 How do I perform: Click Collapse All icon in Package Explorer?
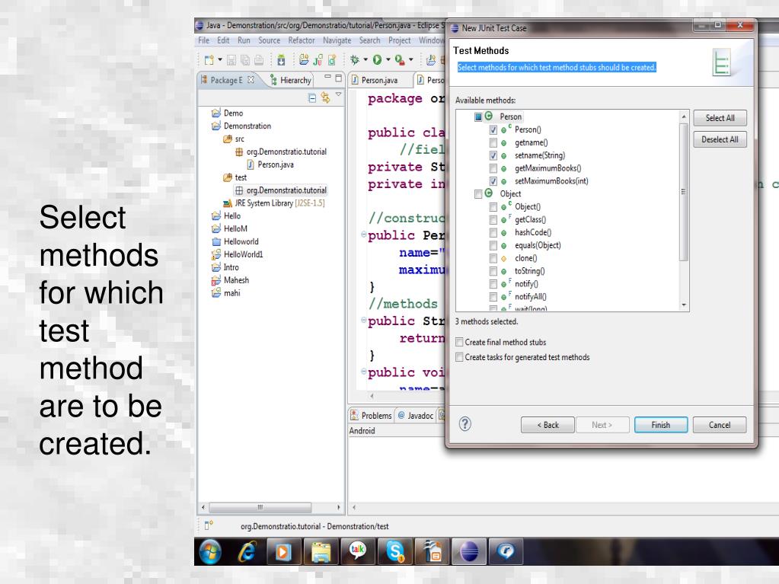[312, 97]
